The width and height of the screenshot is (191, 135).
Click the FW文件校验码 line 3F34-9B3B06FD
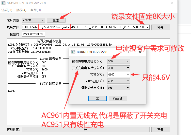click(30, 48)
